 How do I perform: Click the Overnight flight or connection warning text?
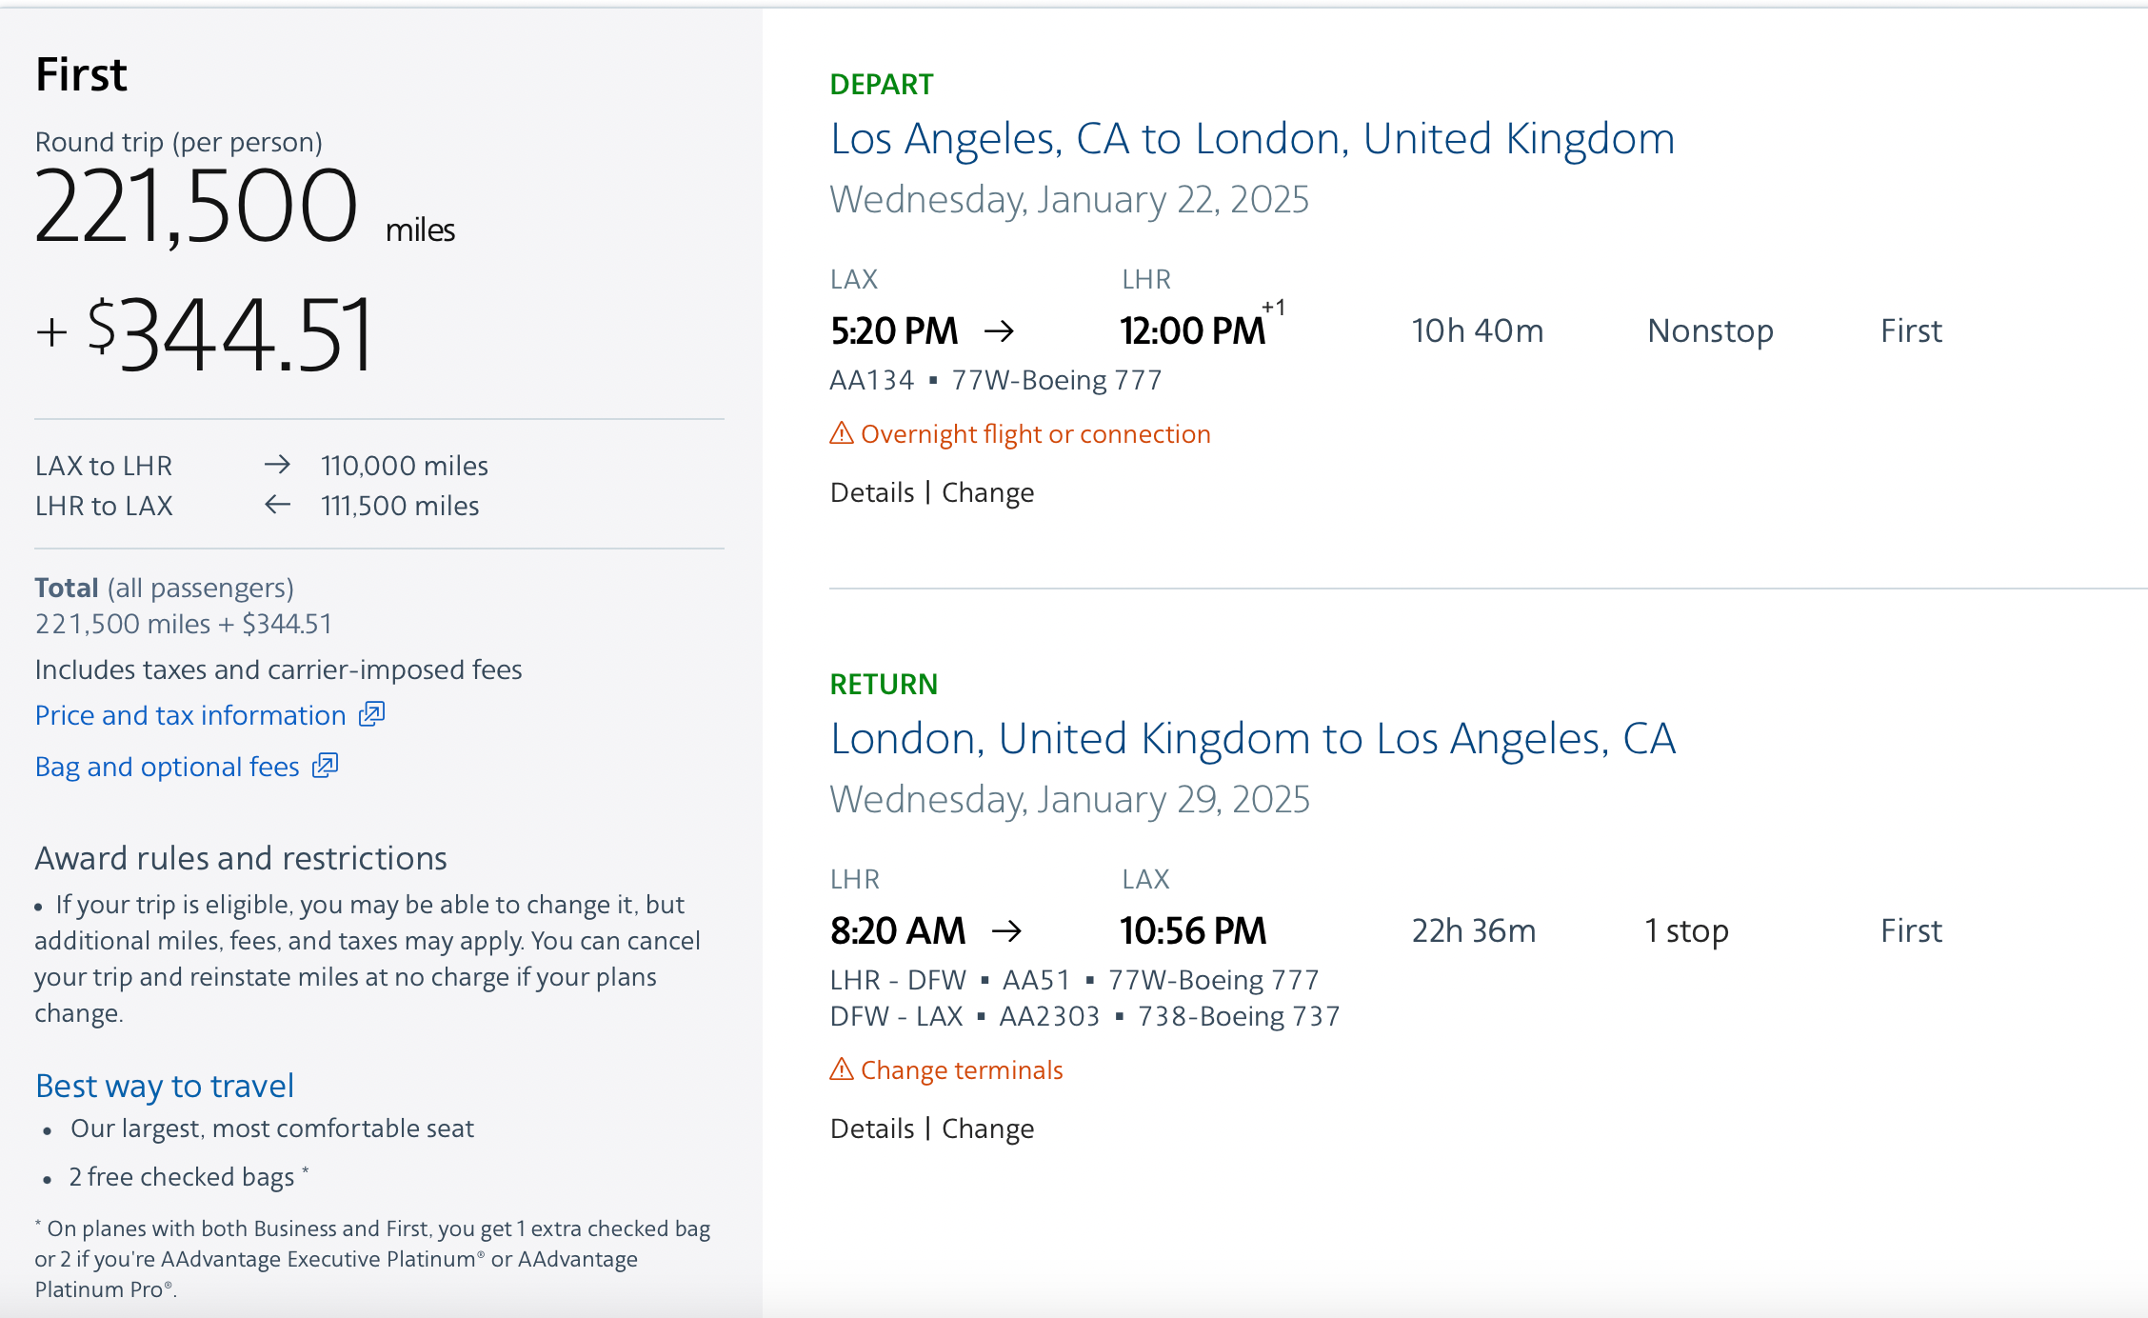click(1035, 434)
